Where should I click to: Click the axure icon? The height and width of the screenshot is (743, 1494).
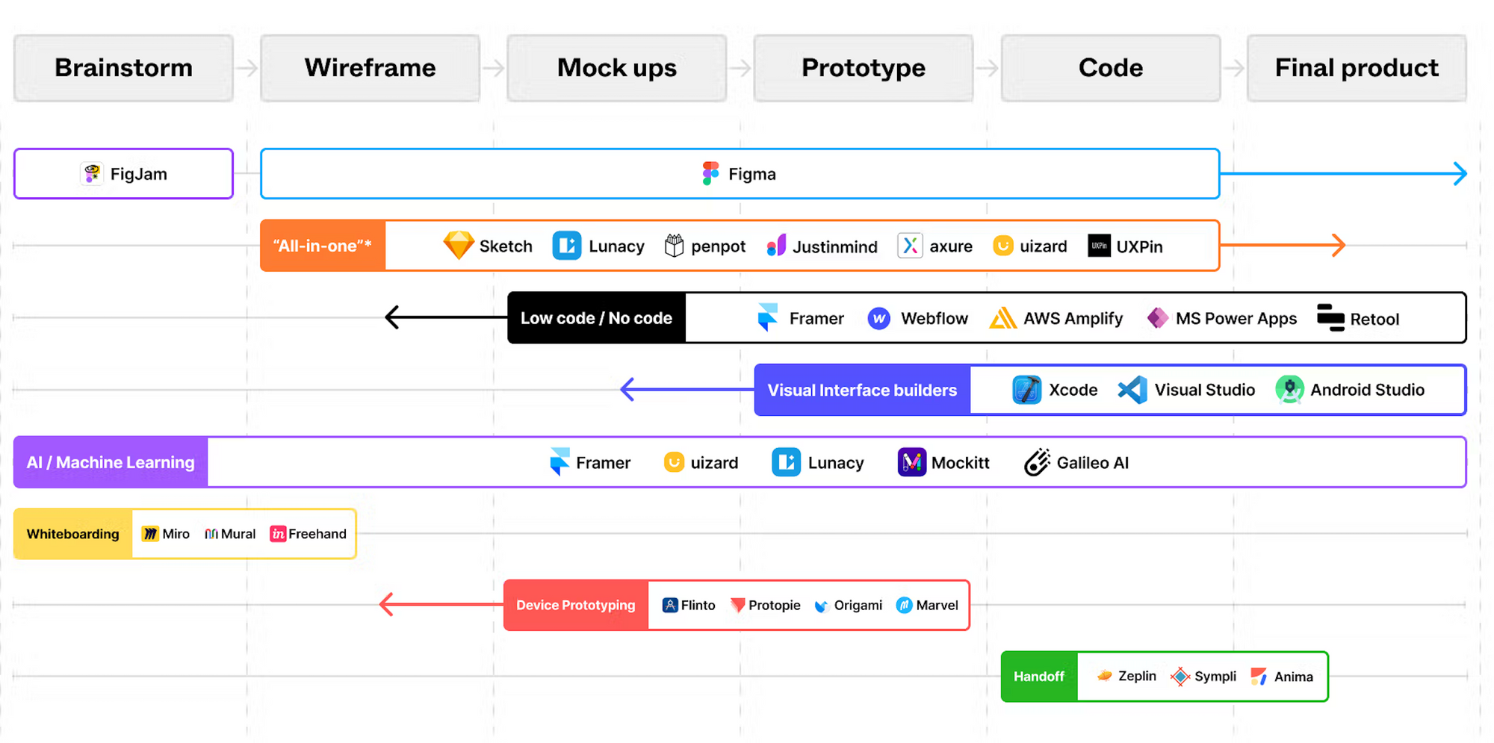pyautogui.click(x=910, y=246)
